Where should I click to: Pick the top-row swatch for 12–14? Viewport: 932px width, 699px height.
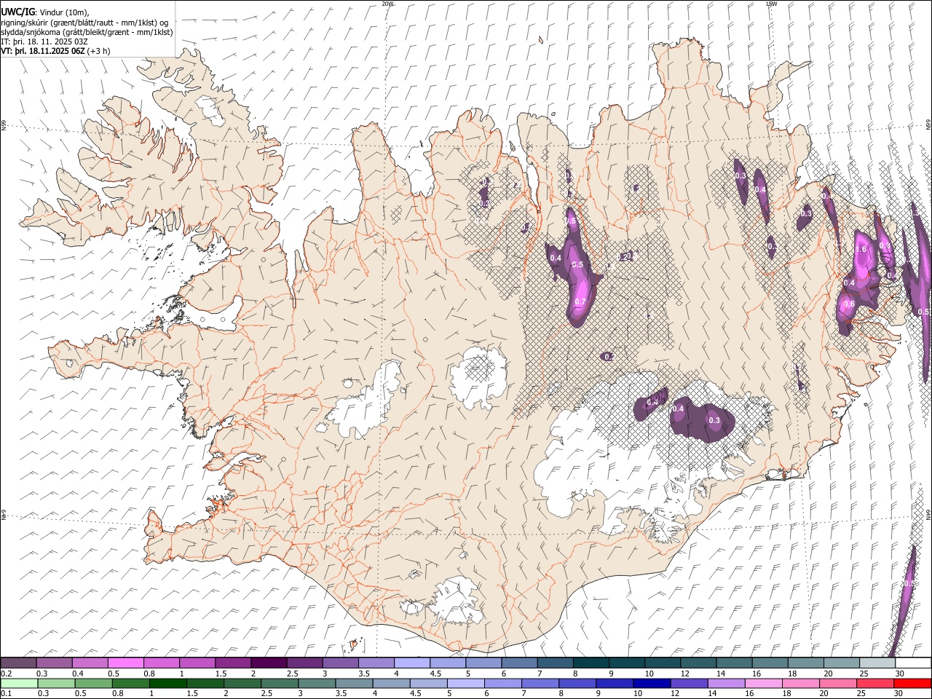[x=698, y=663]
